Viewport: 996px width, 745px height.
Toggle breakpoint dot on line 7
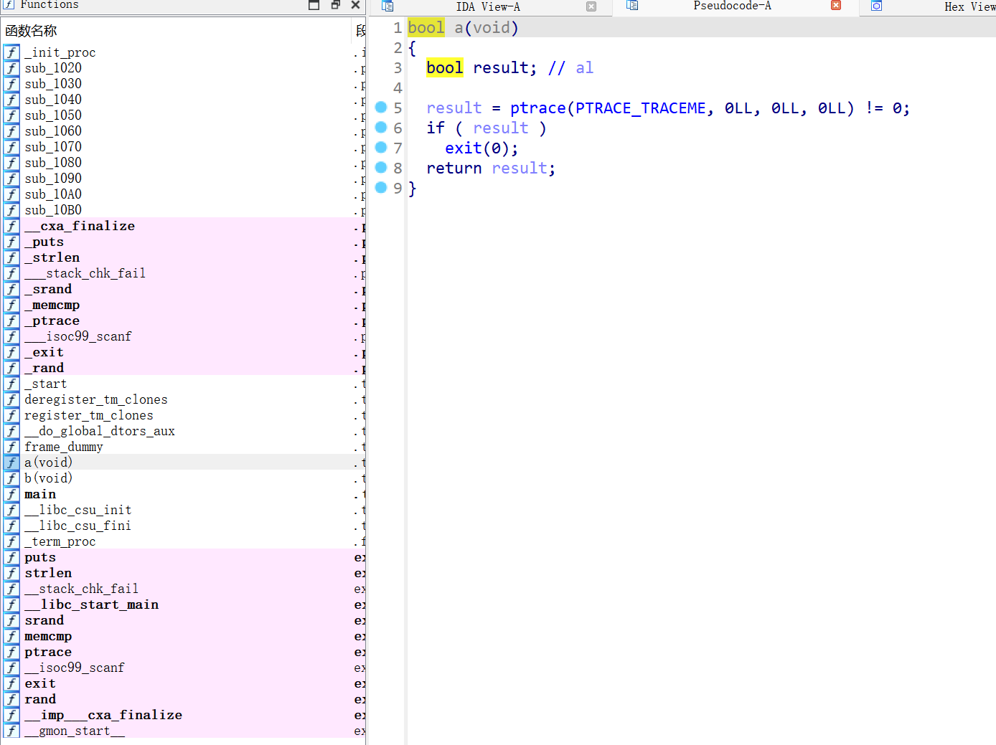click(381, 148)
